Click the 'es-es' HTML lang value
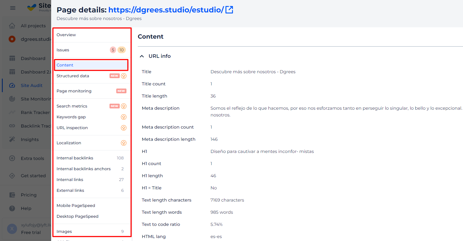Screen dimensions: 463x241 coord(216,236)
